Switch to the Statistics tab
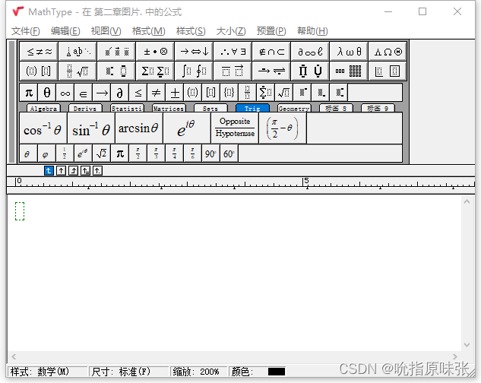 click(127, 109)
